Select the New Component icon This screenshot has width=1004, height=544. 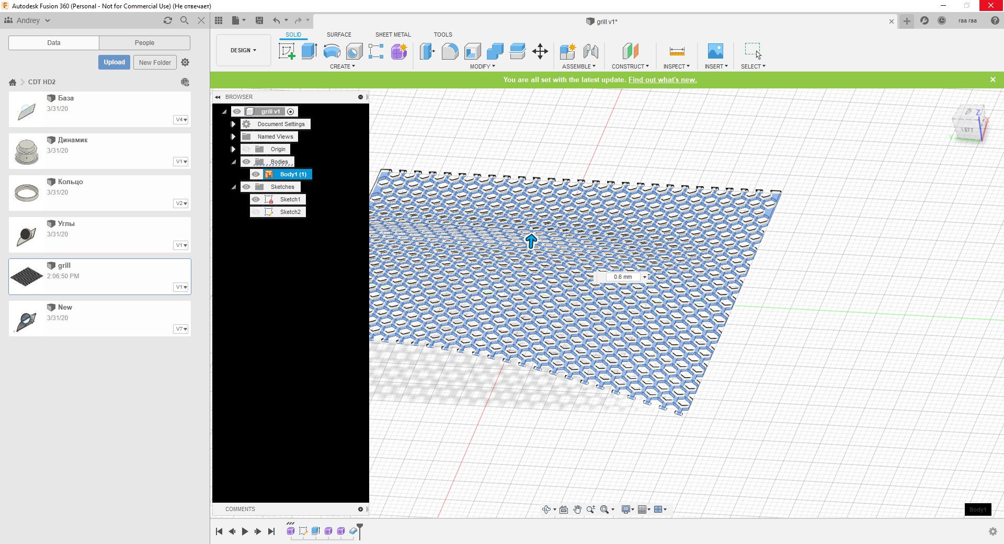click(567, 51)
